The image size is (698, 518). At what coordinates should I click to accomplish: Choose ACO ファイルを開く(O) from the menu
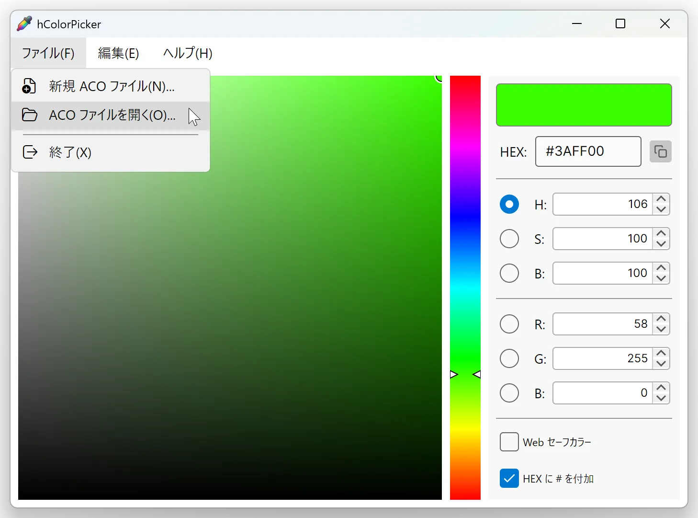tap(111, 115)
